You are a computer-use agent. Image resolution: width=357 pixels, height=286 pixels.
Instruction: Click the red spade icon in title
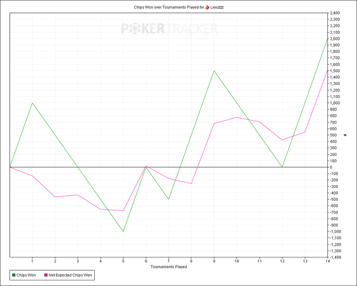[207, 7]
